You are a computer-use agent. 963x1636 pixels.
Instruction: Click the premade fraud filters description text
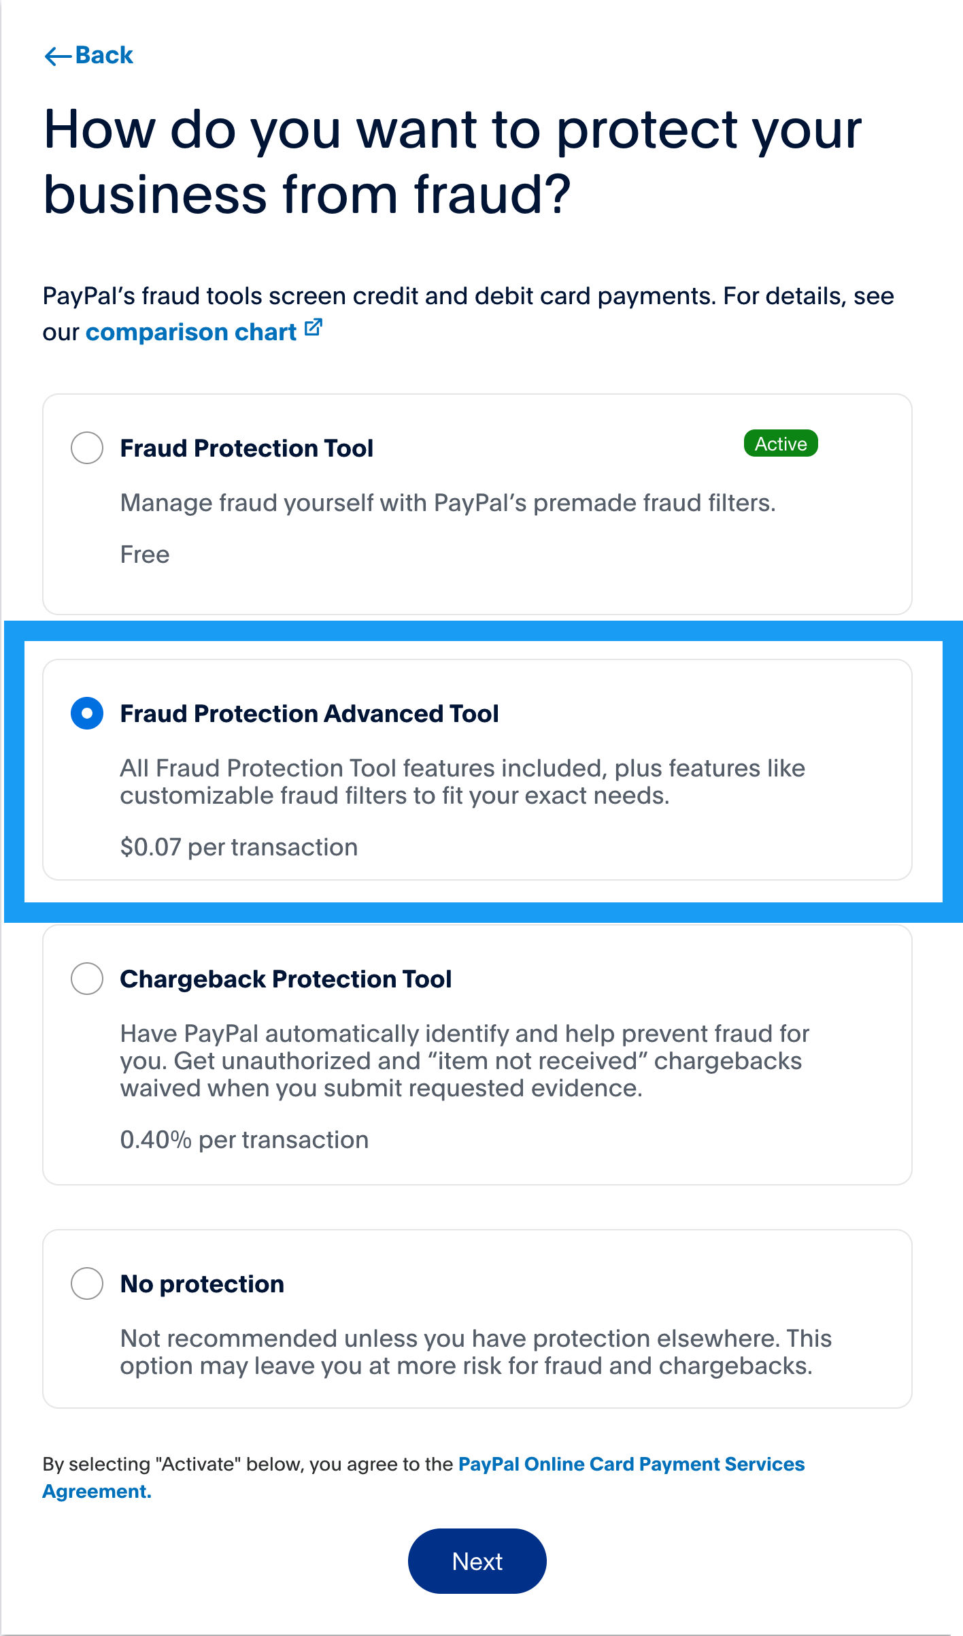point(447,503)
